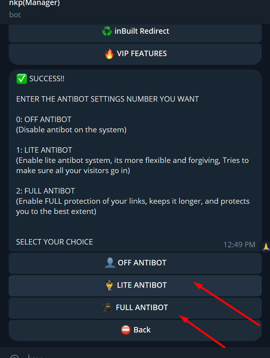Image resolution: width=270 pixels, height=358 pixels.
Task: Click the 12:49 PM message timestamp
Action: (x=239, y=245)
